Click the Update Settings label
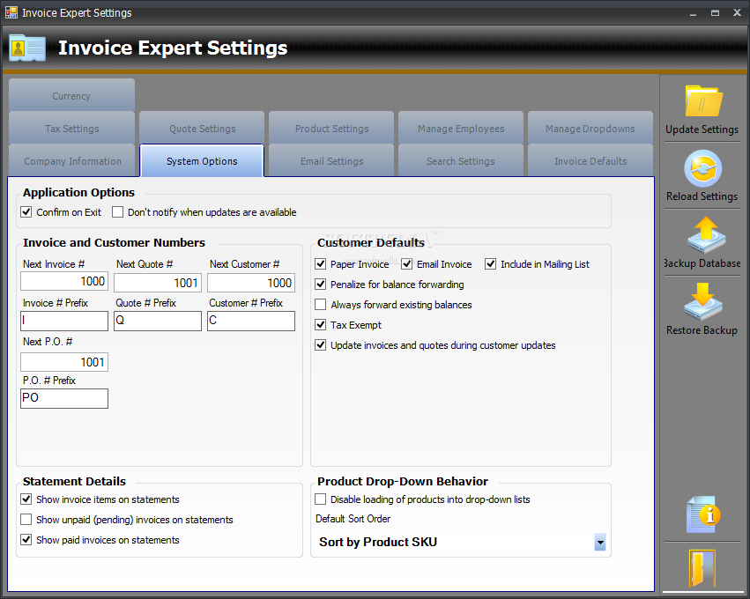Screen dimensions: 750x599 pyautogui.click(x=702, y=129)
